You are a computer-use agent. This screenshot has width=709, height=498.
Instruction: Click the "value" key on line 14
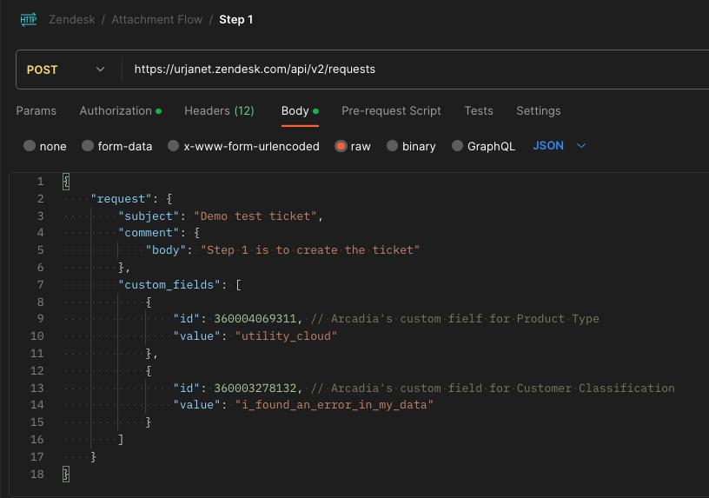[196, 405]
